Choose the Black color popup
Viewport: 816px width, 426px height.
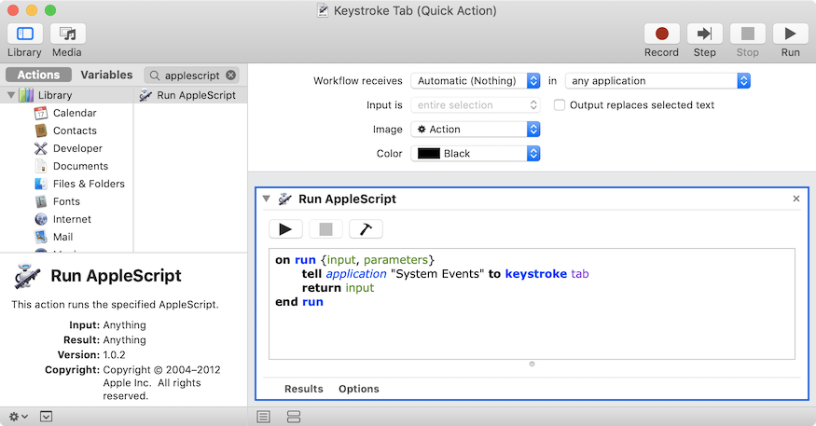476,154
